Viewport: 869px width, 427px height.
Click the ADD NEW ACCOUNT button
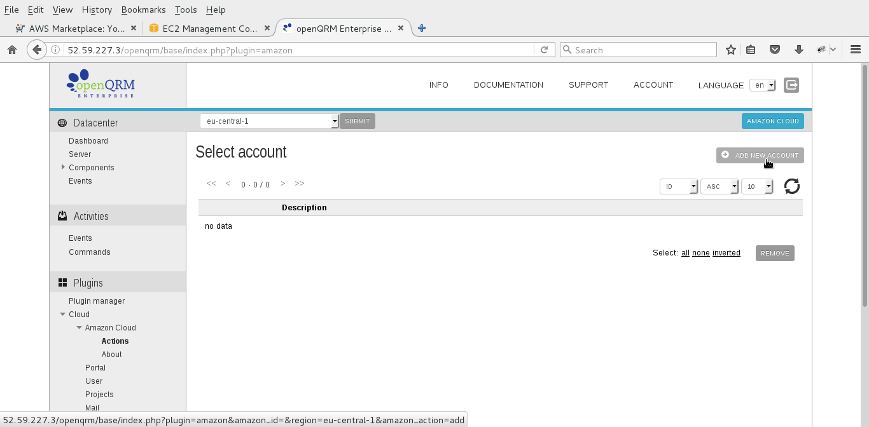tap(760, 155)
